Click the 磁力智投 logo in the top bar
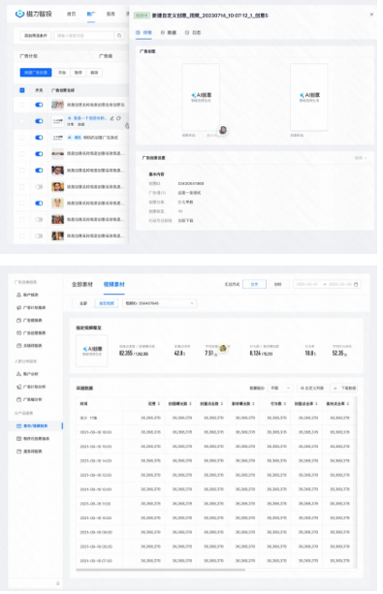The height and width of the screenshot is (594, 383). tap(34, 14)
